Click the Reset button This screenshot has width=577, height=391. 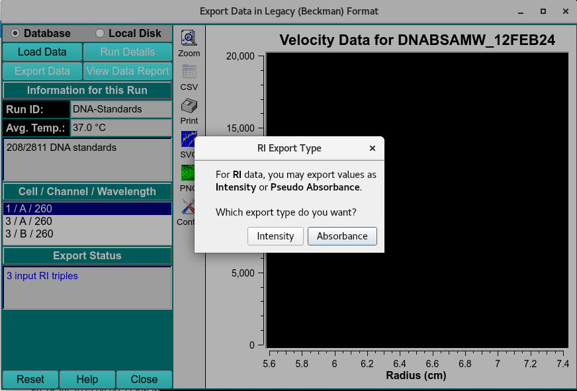(30, 379)
